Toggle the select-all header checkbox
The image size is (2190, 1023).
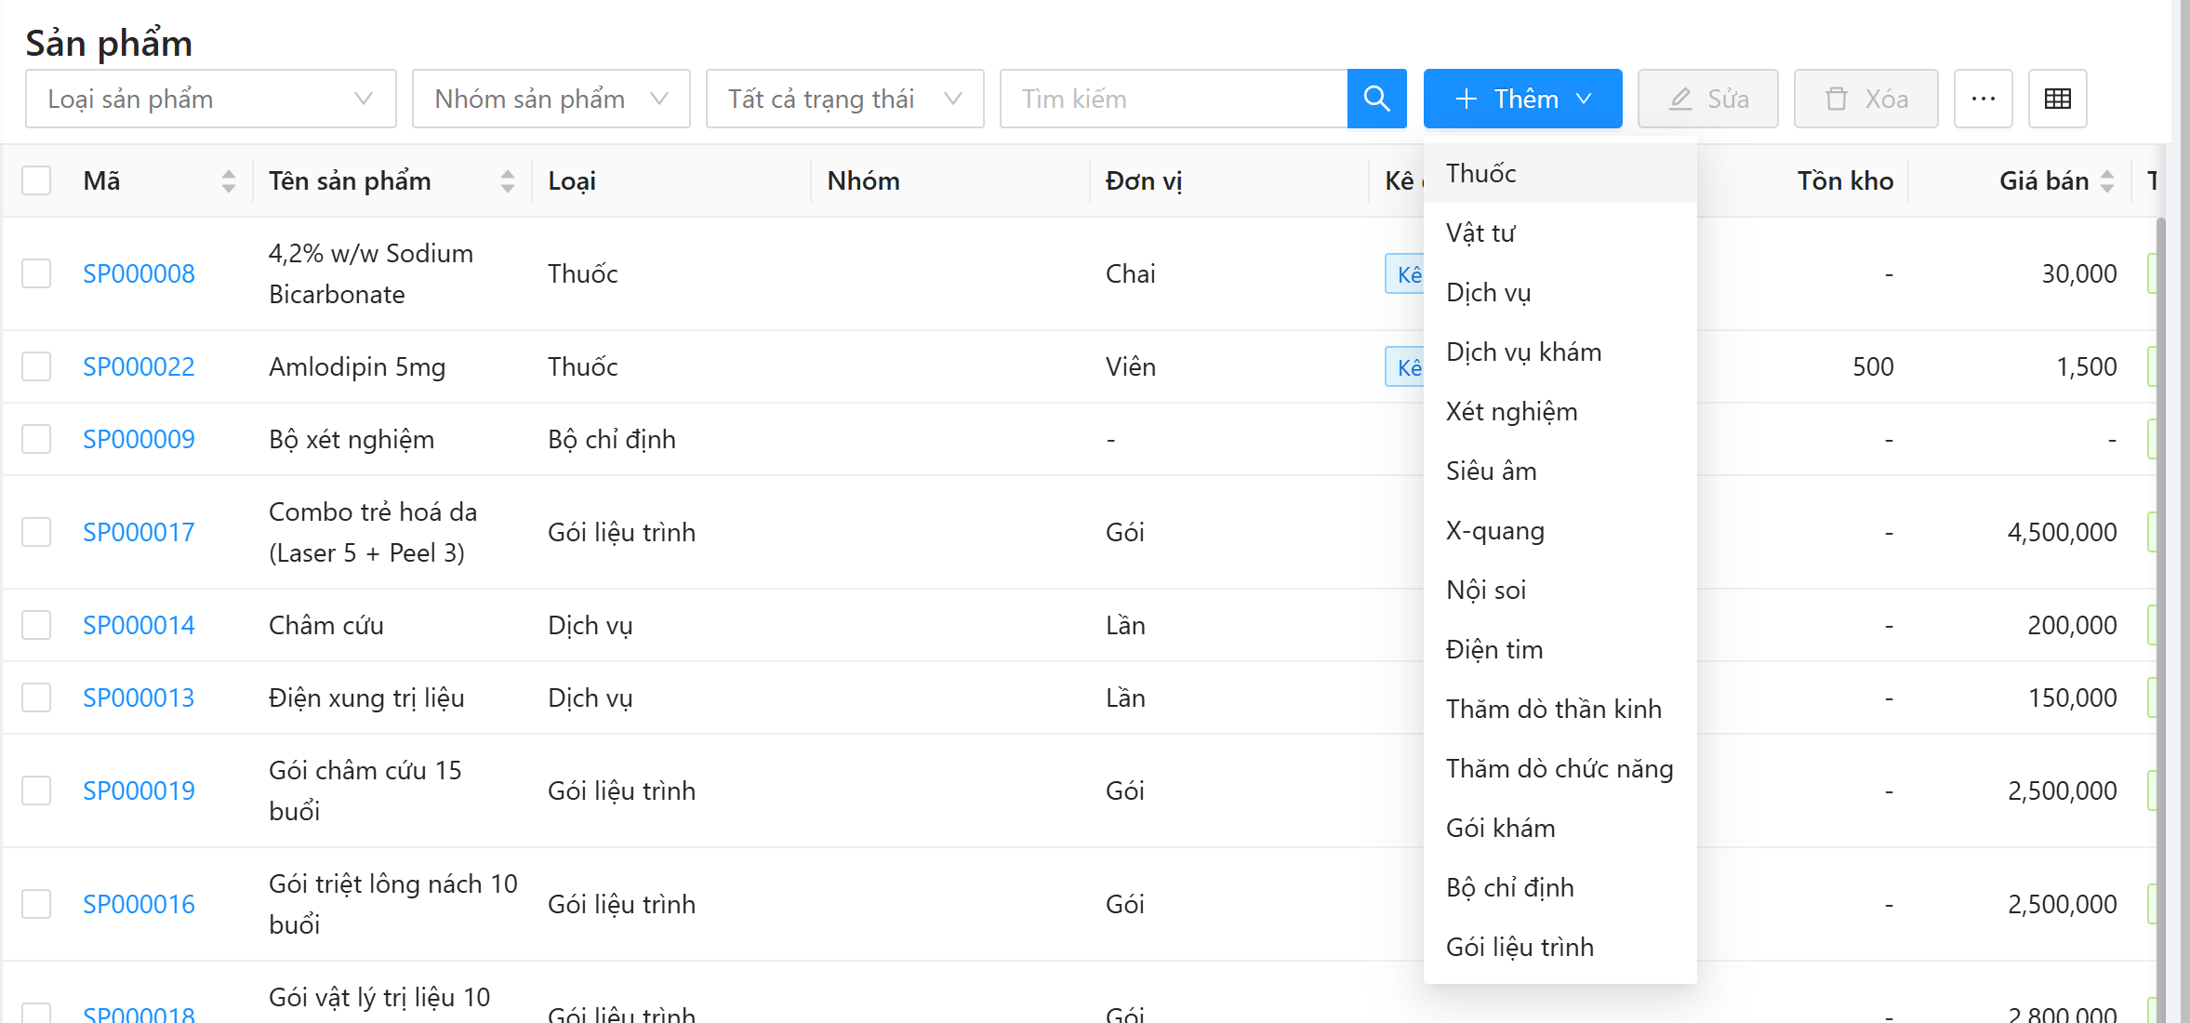[36, 180]
